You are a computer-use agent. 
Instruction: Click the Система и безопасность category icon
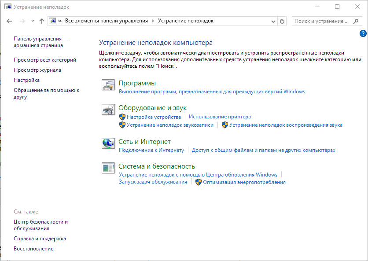point(108,168)
